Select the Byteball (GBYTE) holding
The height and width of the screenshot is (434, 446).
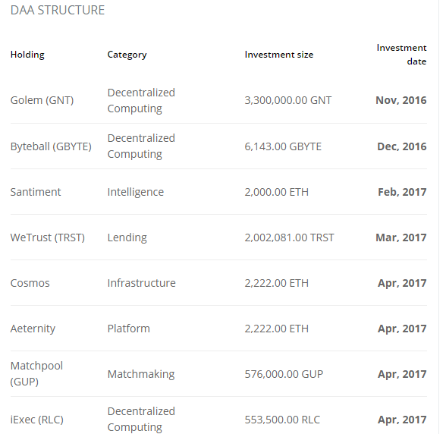[x=51, y=146]
